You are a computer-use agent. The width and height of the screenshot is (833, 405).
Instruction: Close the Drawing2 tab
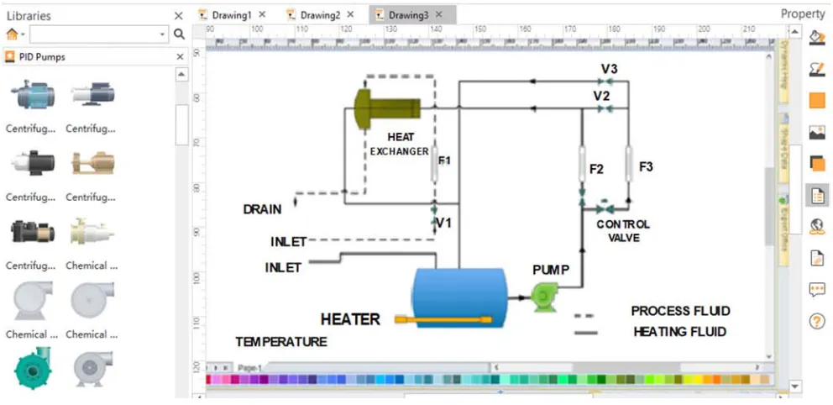point(350,14)
